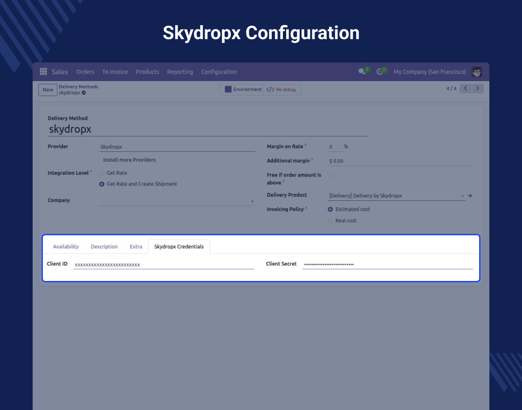Screen dimensions: 522x410
Task: Open the Reporting menu
Action: pyautogui.click(x=180, y=72)
